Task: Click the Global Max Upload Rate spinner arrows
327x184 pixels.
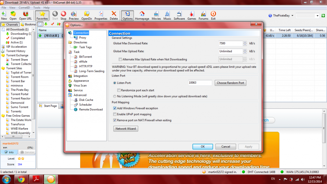Action: 245,51
